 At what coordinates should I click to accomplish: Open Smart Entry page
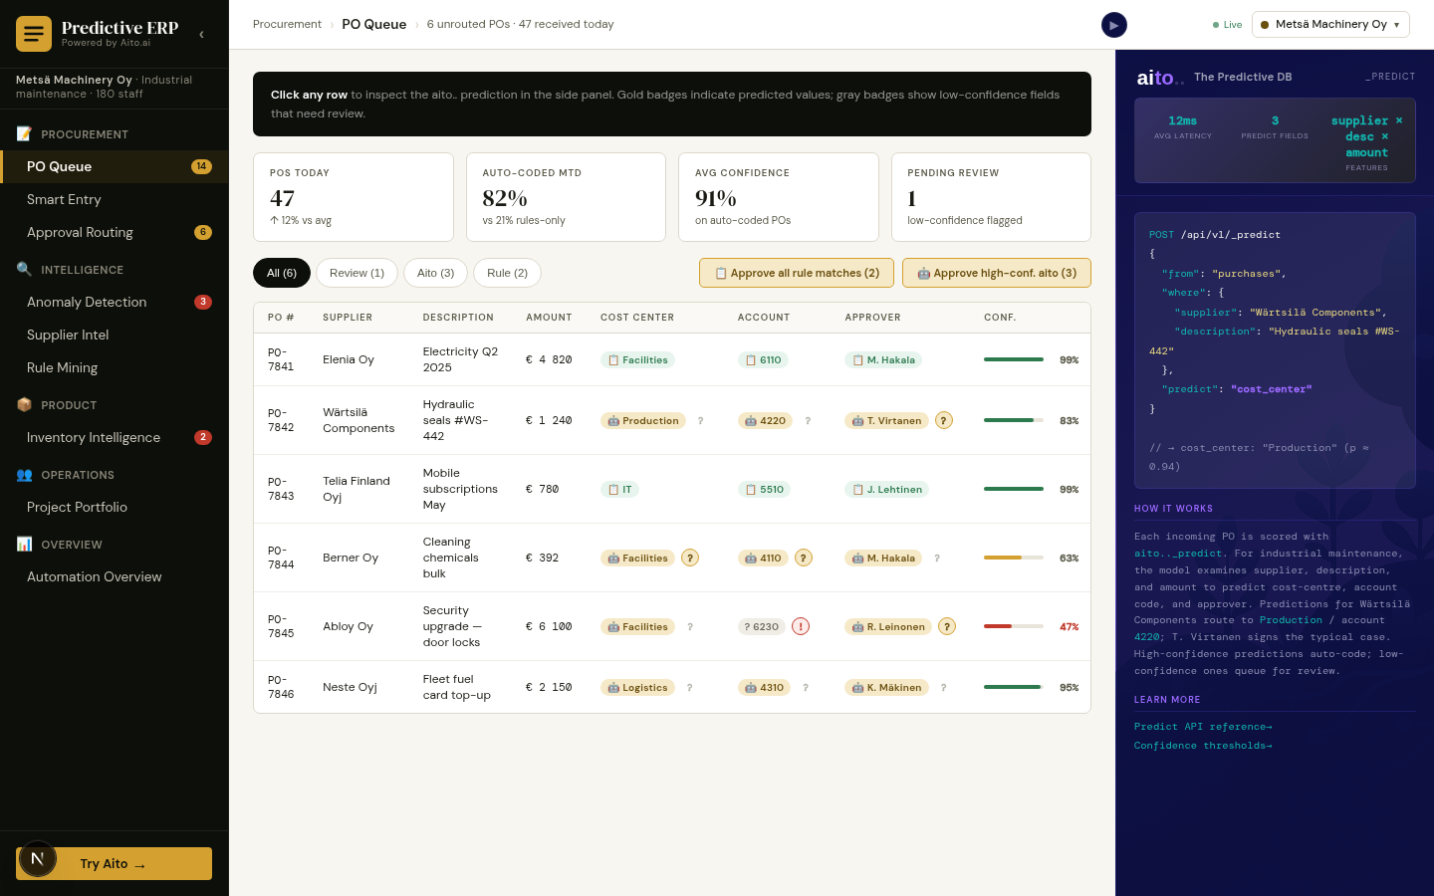[115, 199]
